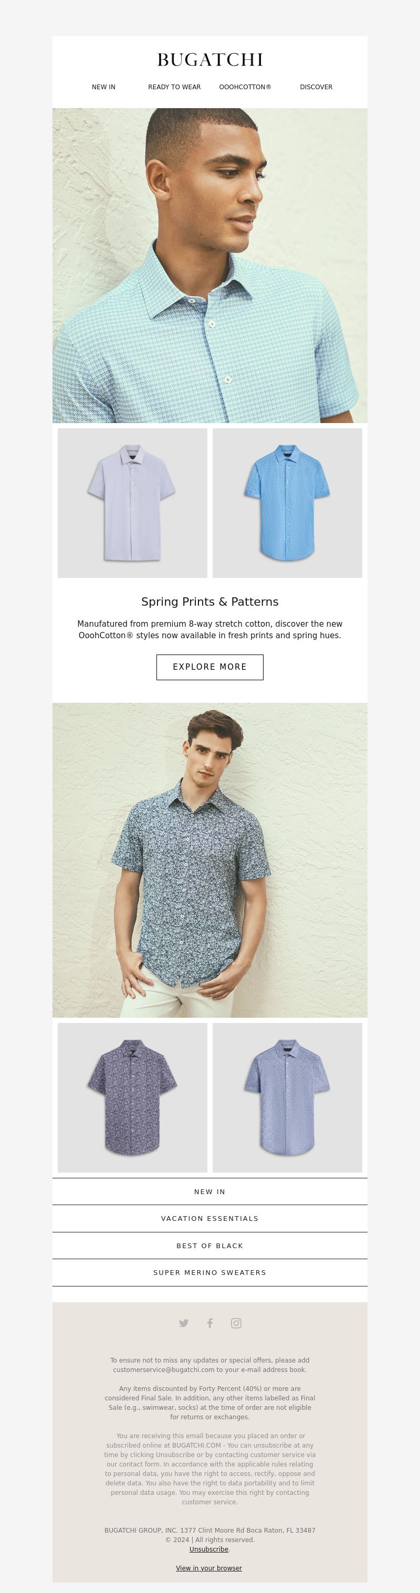Open the NEW IN navigation item
Image resolution: width=420 pixels, height=1593 pixels.
[x=103, y=87]
